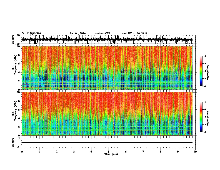Select the "start UT = 16:10:0" text
The image size is (220, 170).
click(134, 33)
